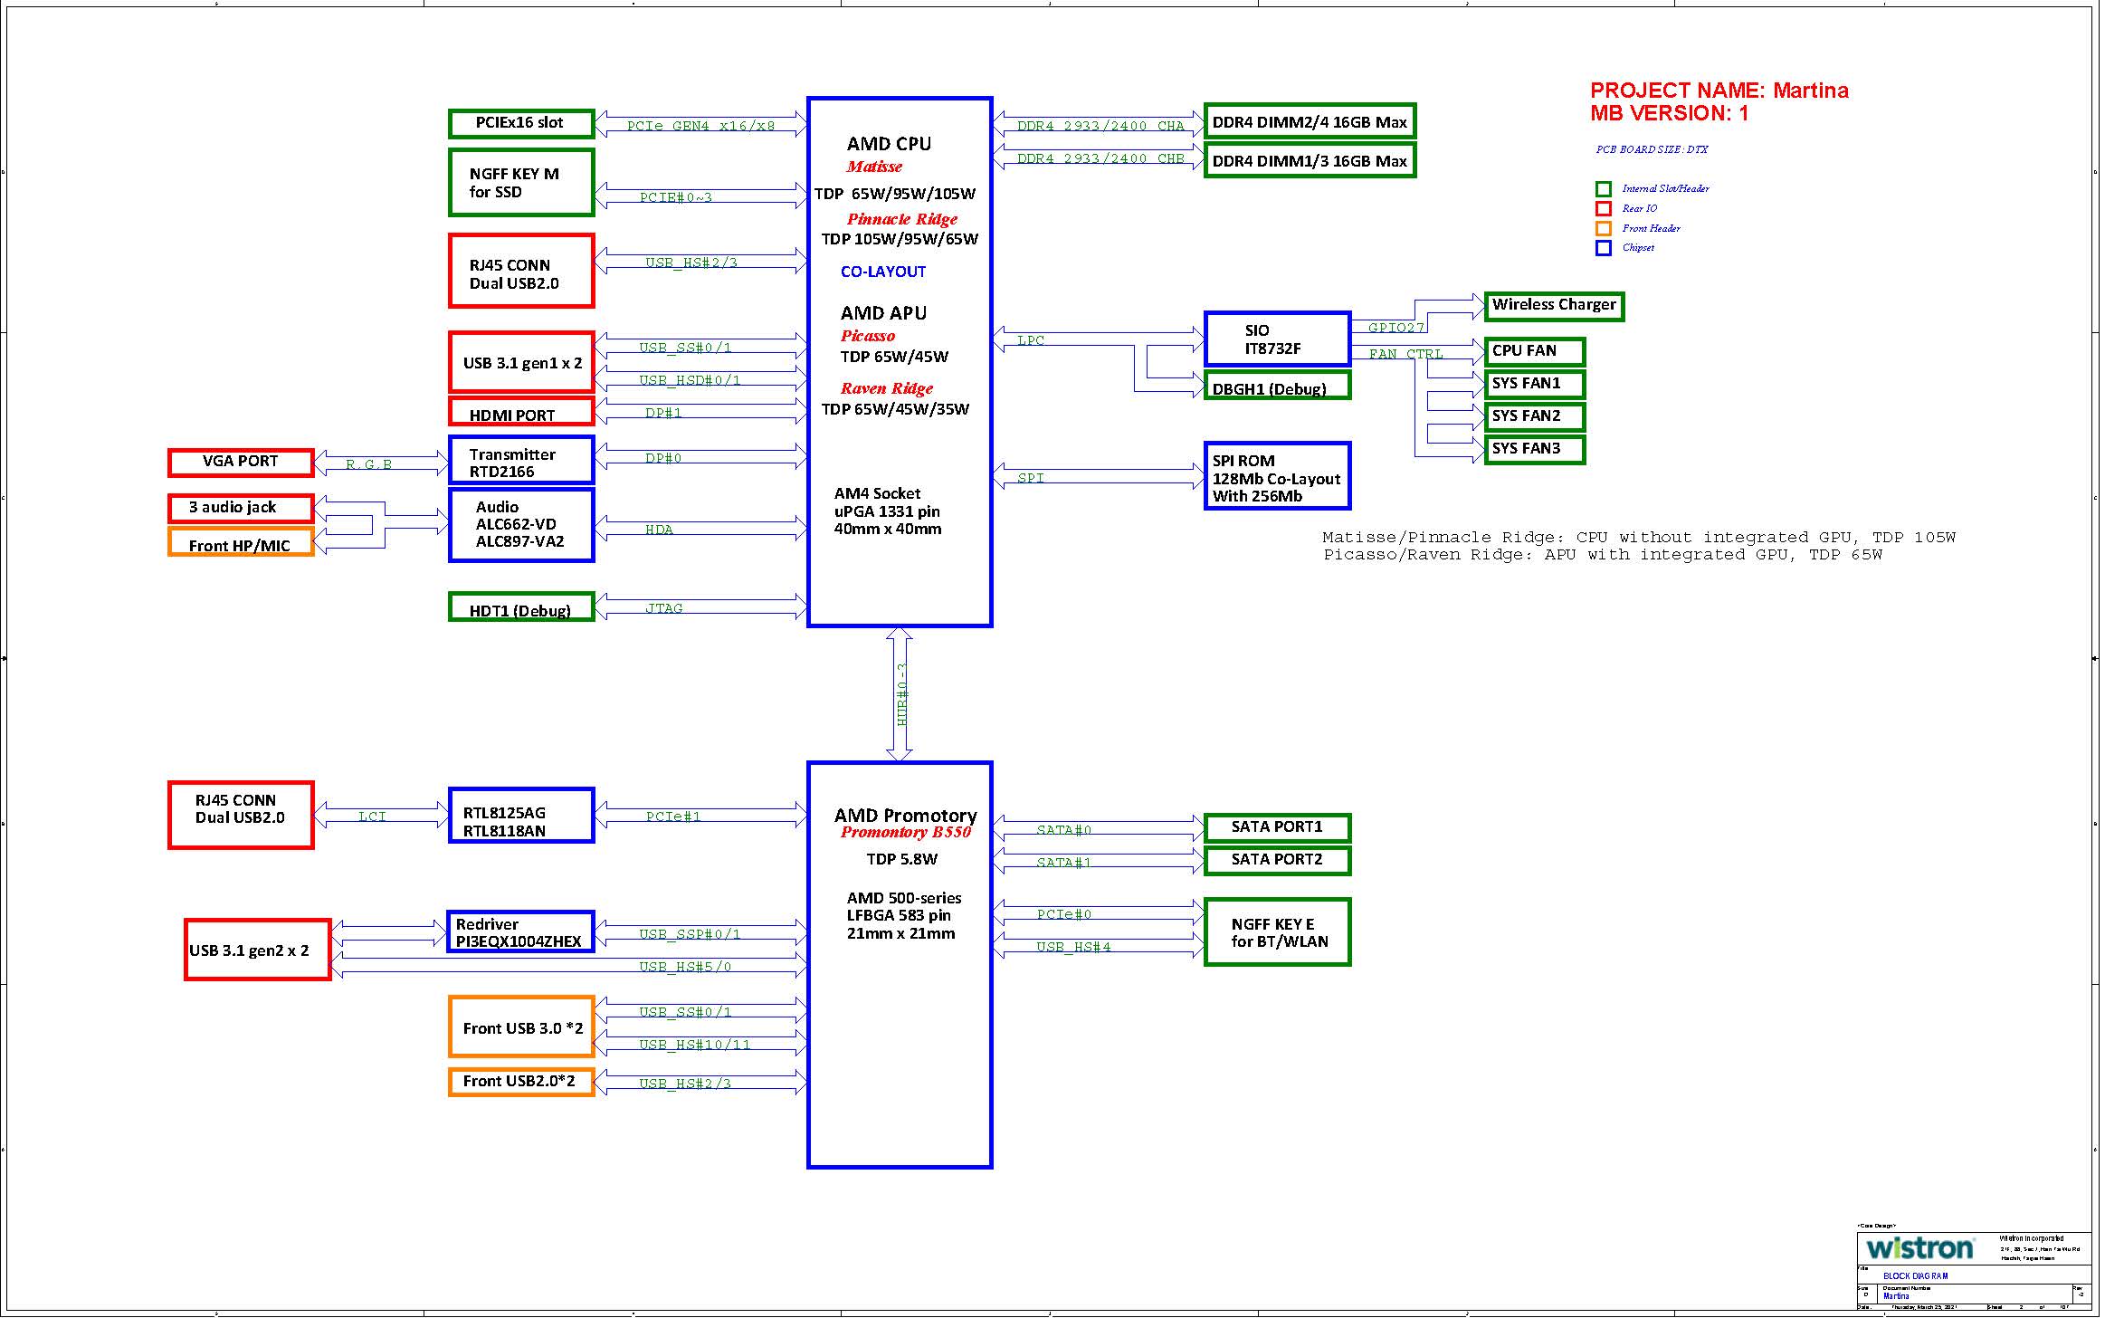Click the BLOCK DIAGRAM title text
The height and width of the screenshot is (1318, 2105).
(x=1915, y=1276)
